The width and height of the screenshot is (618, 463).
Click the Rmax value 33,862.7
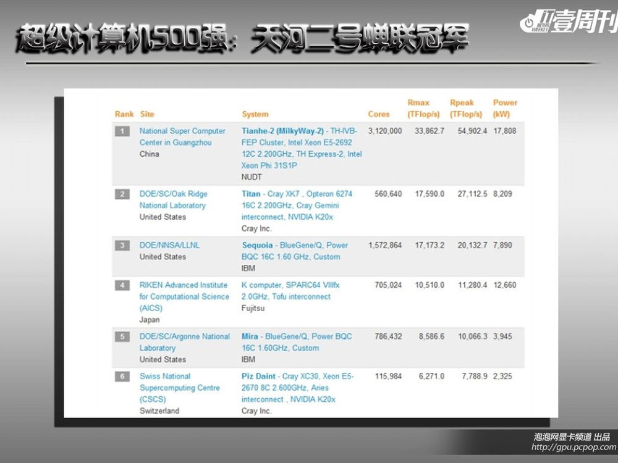click(x=430, y=131)
